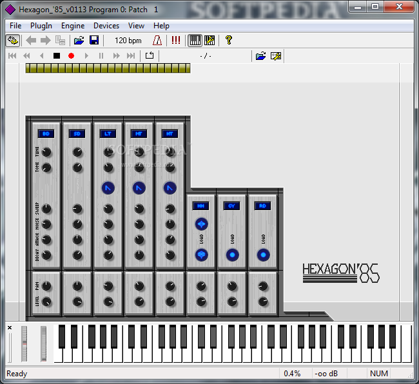This screenshot has width=419, height=384.
Task: Click the fast-forward double-arrow control
Action: pos(116,56)
